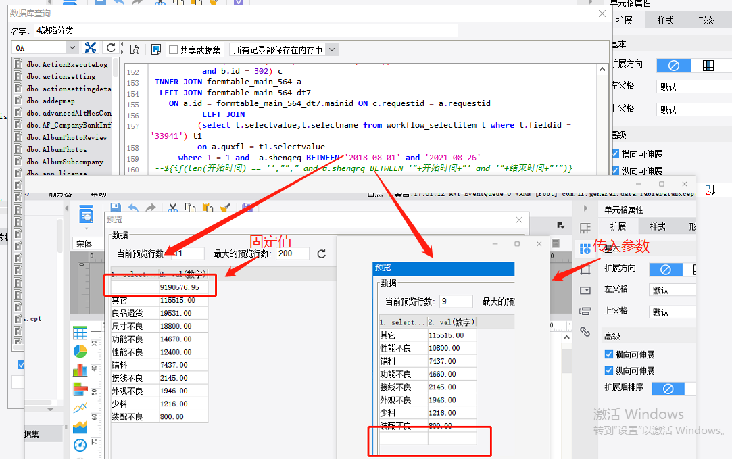Toggle the lower 纵向可伸展 checkbox above 扩展后排序
The width and height of the screenshot is (732, 459).
[609, 370]
